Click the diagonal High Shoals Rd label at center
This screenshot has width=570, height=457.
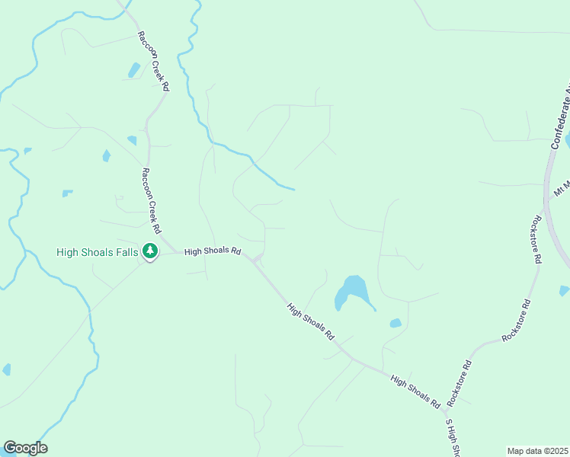point(310,321)
